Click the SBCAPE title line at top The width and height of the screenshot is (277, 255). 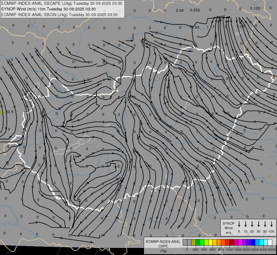point(61,3)
